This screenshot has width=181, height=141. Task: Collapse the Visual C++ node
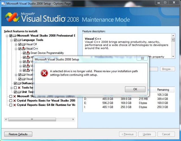[x=16, y=49]
